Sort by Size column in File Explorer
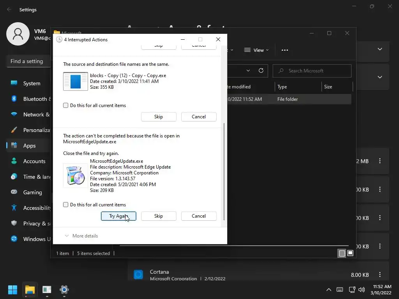Viewport: 399px width, 299px height. pyautogui.click(x=337, y=87)
